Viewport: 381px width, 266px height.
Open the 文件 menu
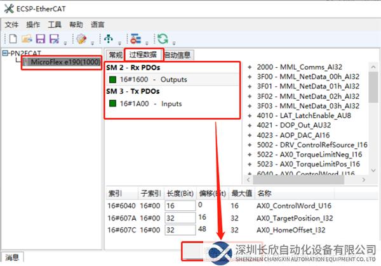coord(12,25)
